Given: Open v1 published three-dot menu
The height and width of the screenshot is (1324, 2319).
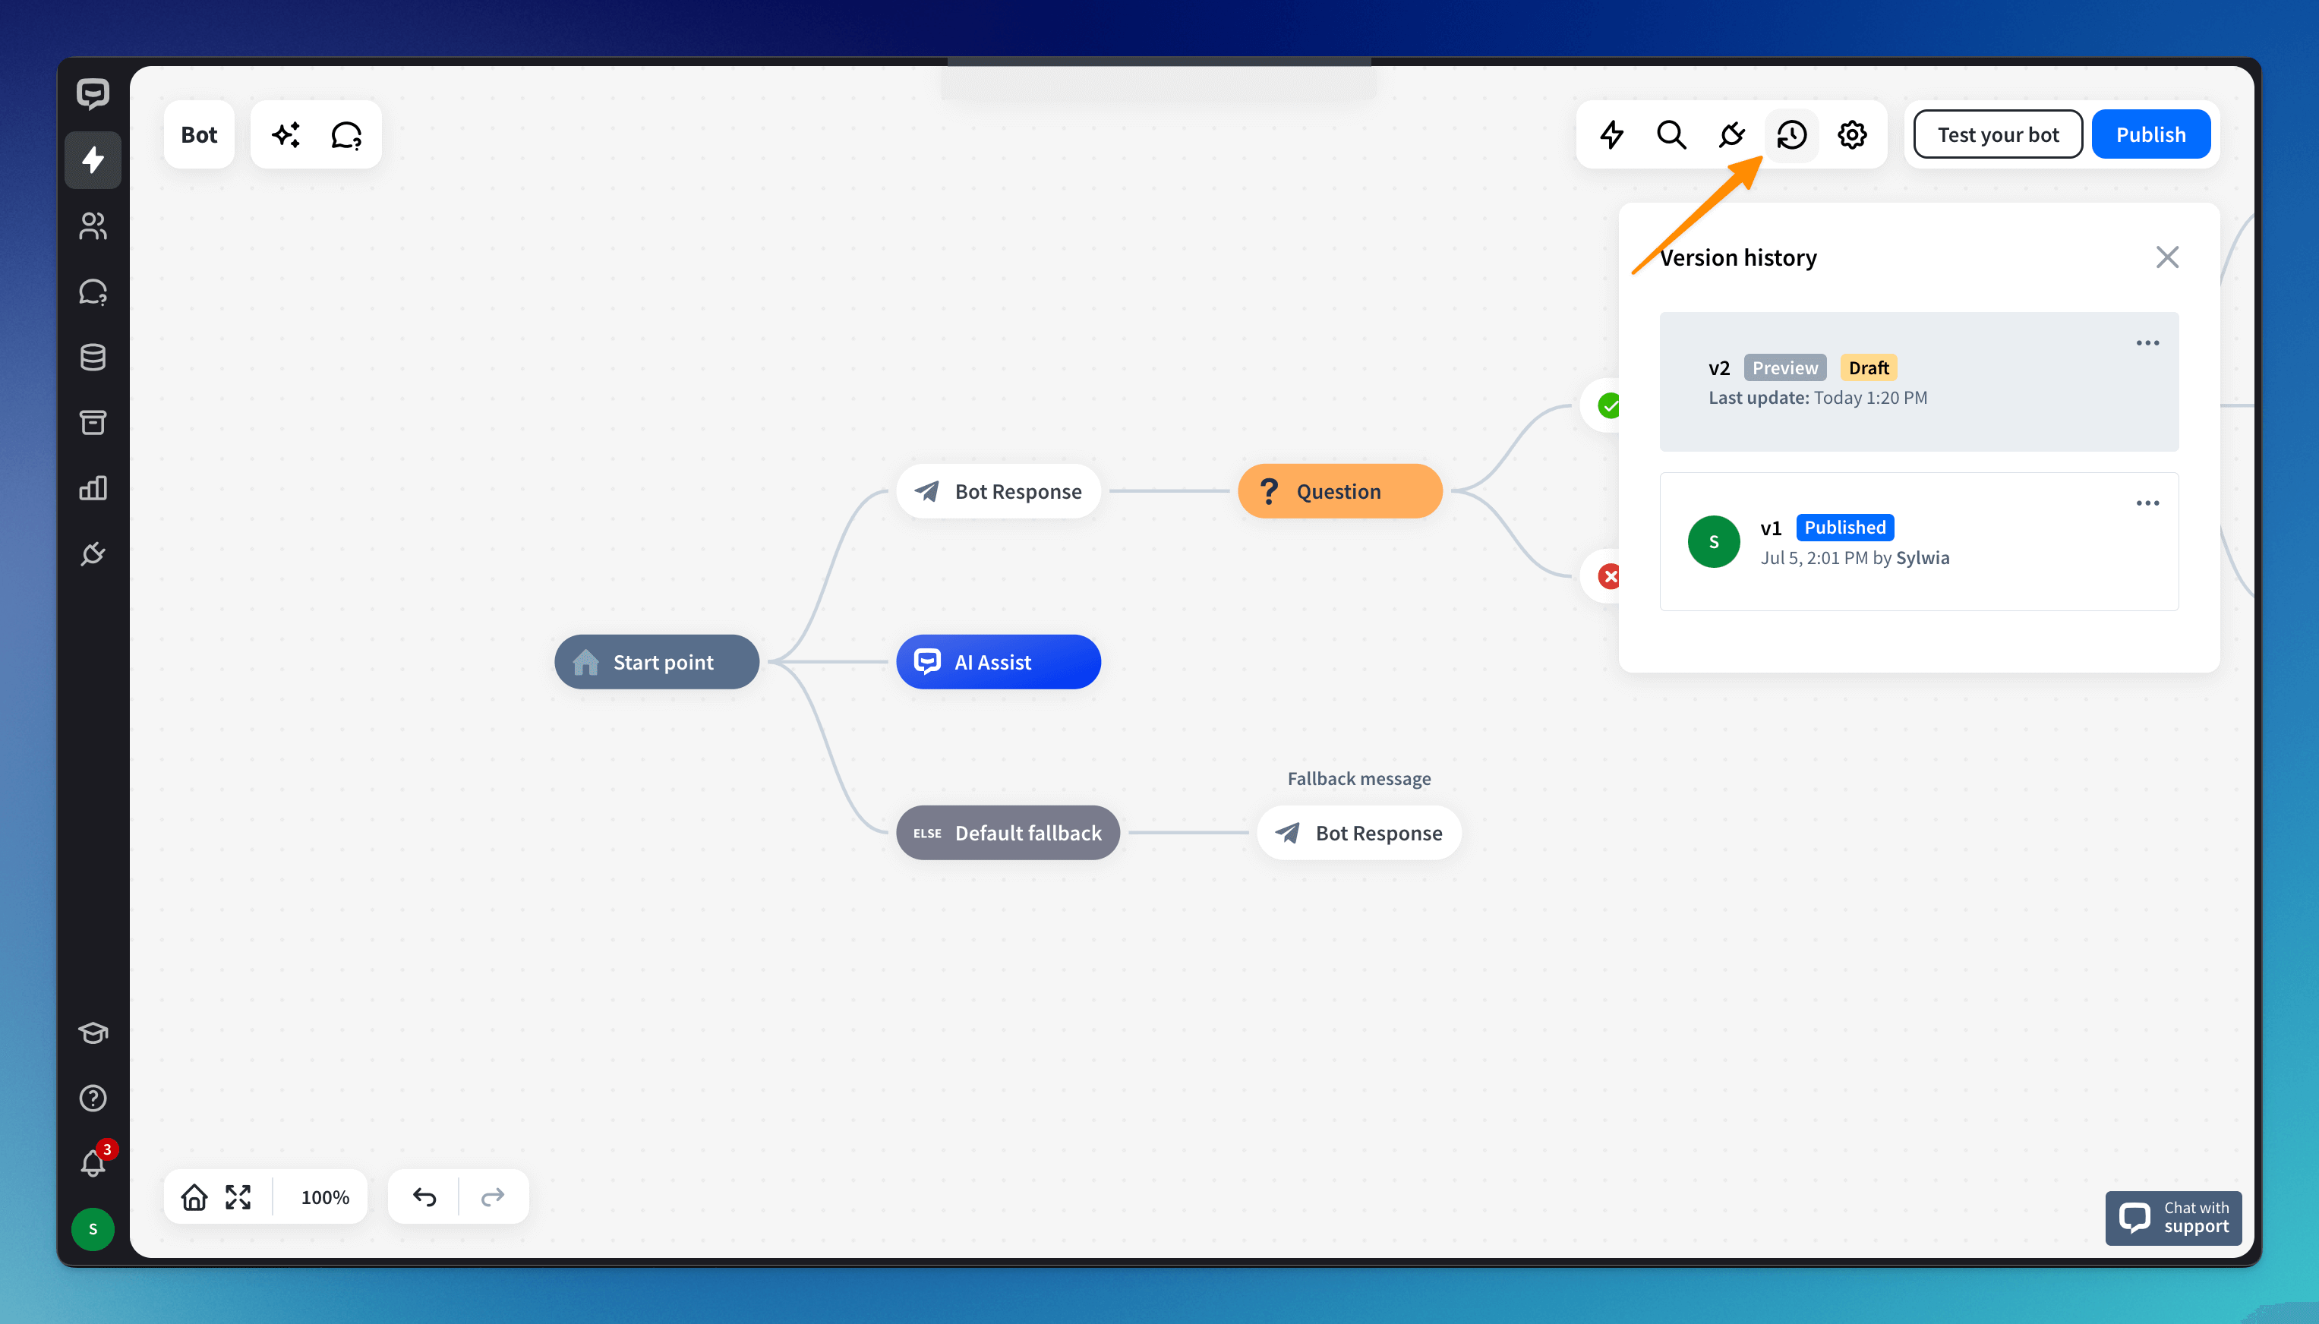Looking at the screenshot, I should (2147, 503).
